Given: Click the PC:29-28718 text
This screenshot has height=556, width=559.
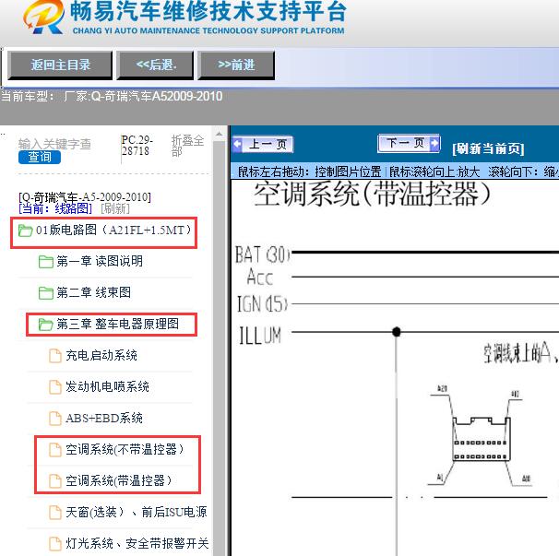Looking at the screenshot, I should [x=137, y=146].
